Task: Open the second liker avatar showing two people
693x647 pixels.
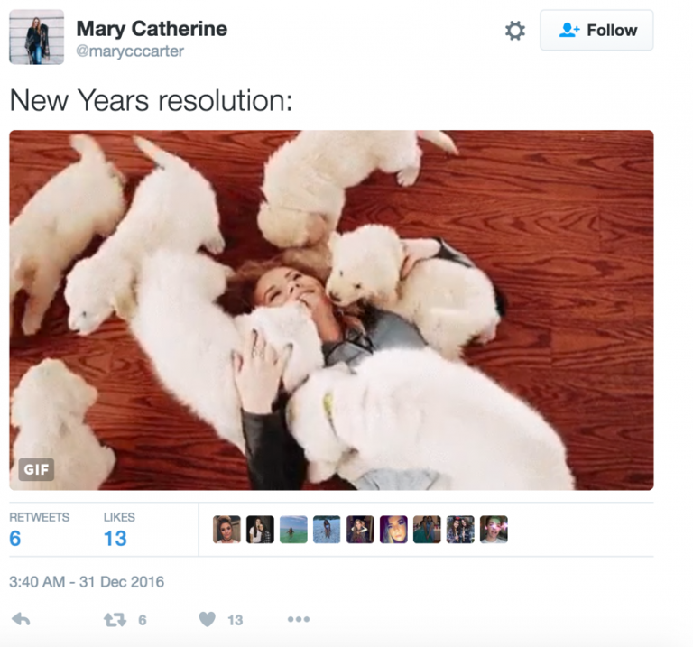Action: (260, 530)
